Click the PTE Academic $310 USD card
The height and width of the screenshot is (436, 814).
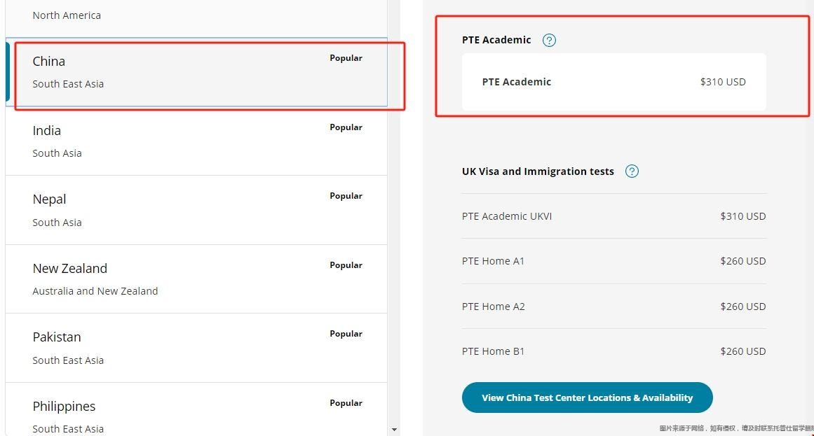click(613, 82)
